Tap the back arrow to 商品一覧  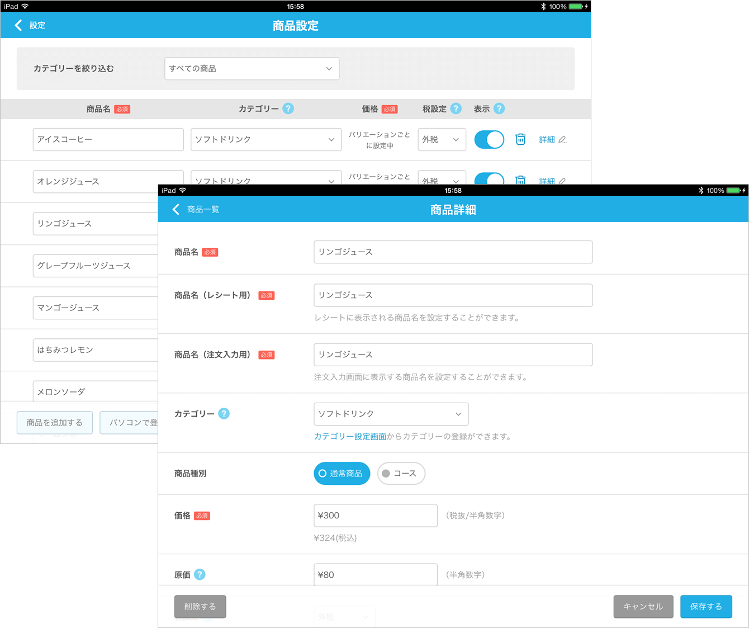(177, 209)
